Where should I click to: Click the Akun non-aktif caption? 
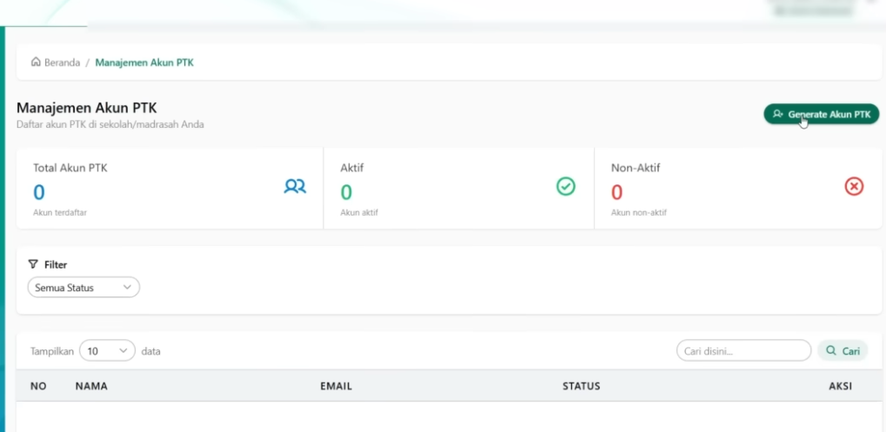638,213
